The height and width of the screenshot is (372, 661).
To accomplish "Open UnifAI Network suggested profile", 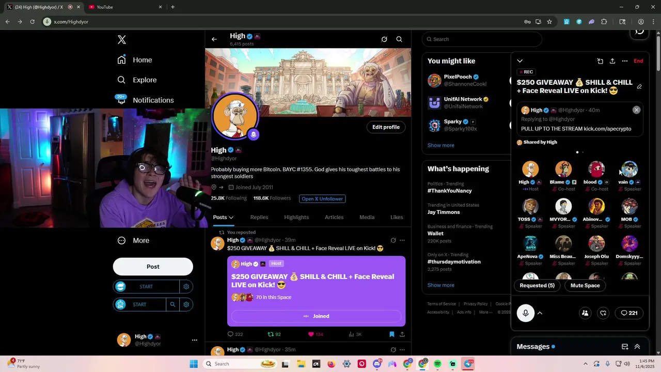I will click(458, 103).
